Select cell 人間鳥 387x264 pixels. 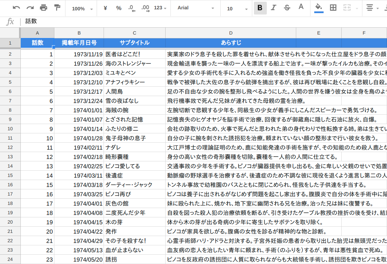[x=134, y=92]
